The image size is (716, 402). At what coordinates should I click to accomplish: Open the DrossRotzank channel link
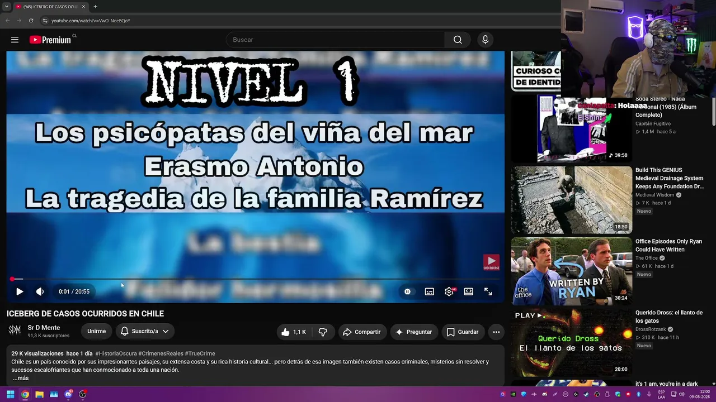652,329
